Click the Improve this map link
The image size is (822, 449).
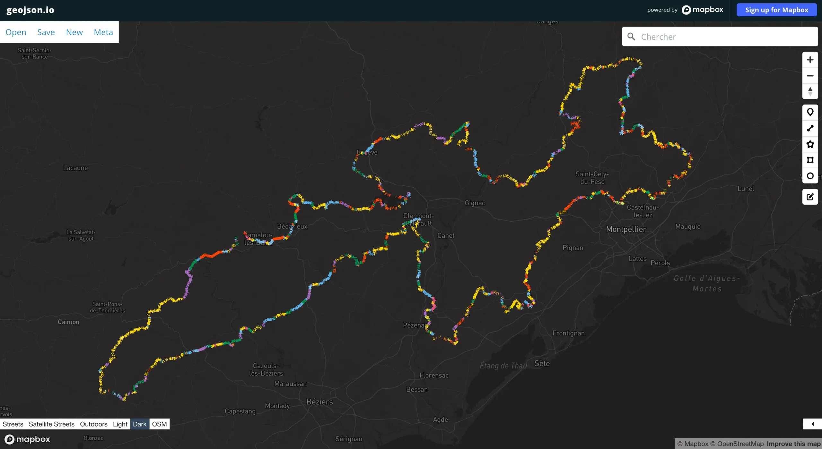(793, 444)
